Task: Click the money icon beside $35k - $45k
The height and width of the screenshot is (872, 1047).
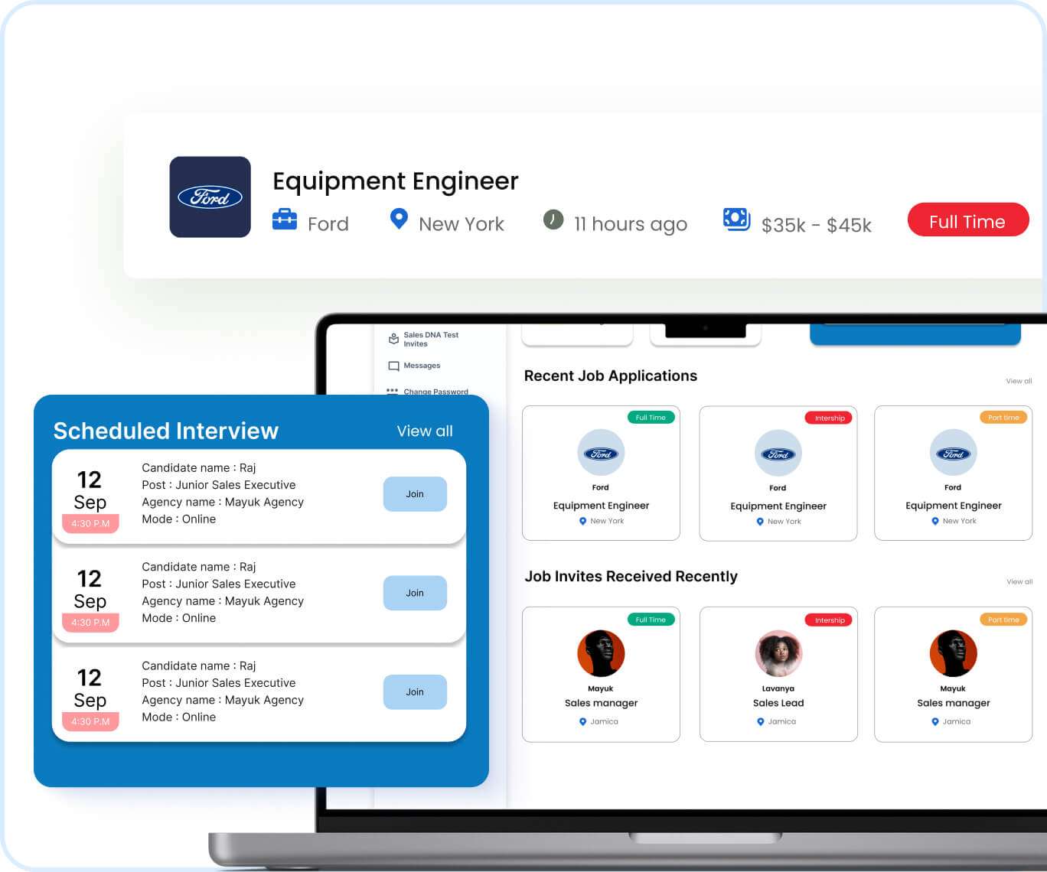Action: click(x=736, y=220)
